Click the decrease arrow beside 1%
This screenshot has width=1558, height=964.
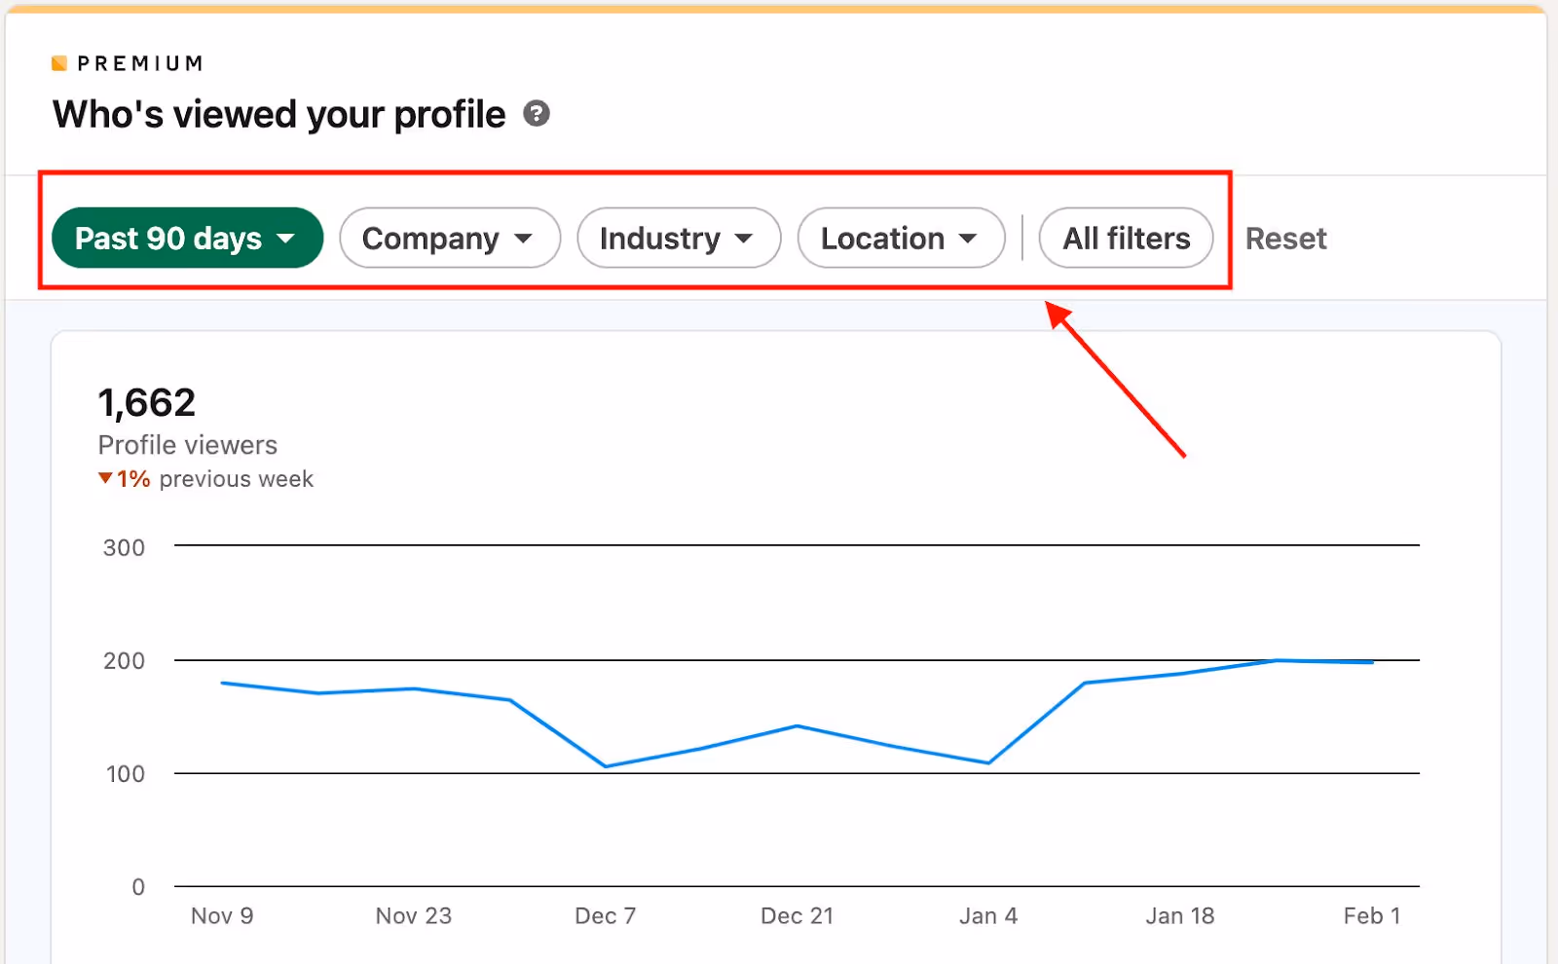tap(104, 478)
